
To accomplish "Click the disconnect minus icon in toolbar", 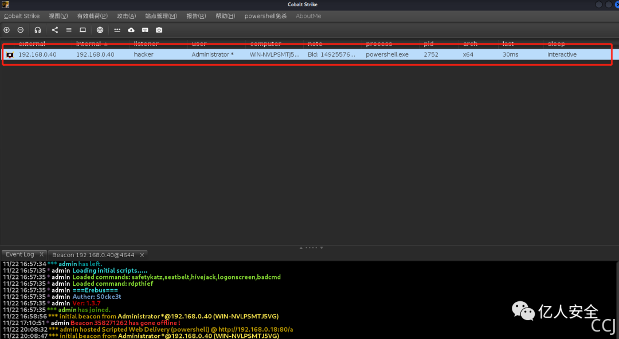I will click(x=21, y=30).
